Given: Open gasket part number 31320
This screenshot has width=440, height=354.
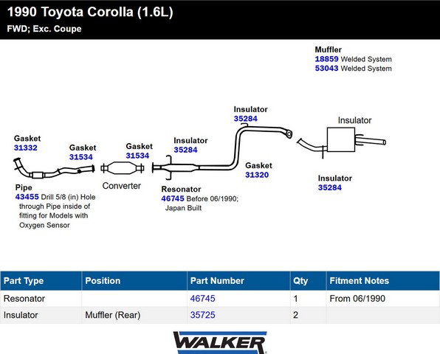Looking at the screenshot, I should pos(257,175).
